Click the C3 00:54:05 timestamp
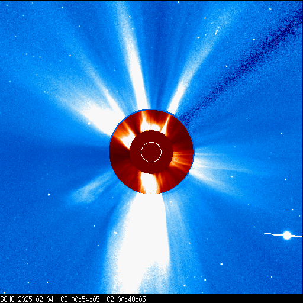 pos(80,299)
